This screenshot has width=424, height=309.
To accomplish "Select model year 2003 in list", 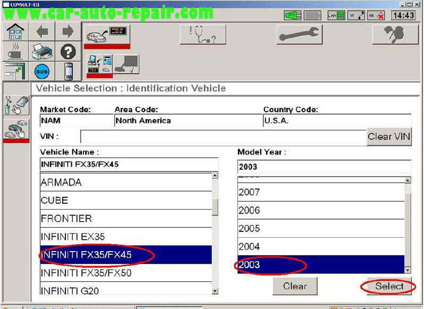I will click(x=321, y=265).
